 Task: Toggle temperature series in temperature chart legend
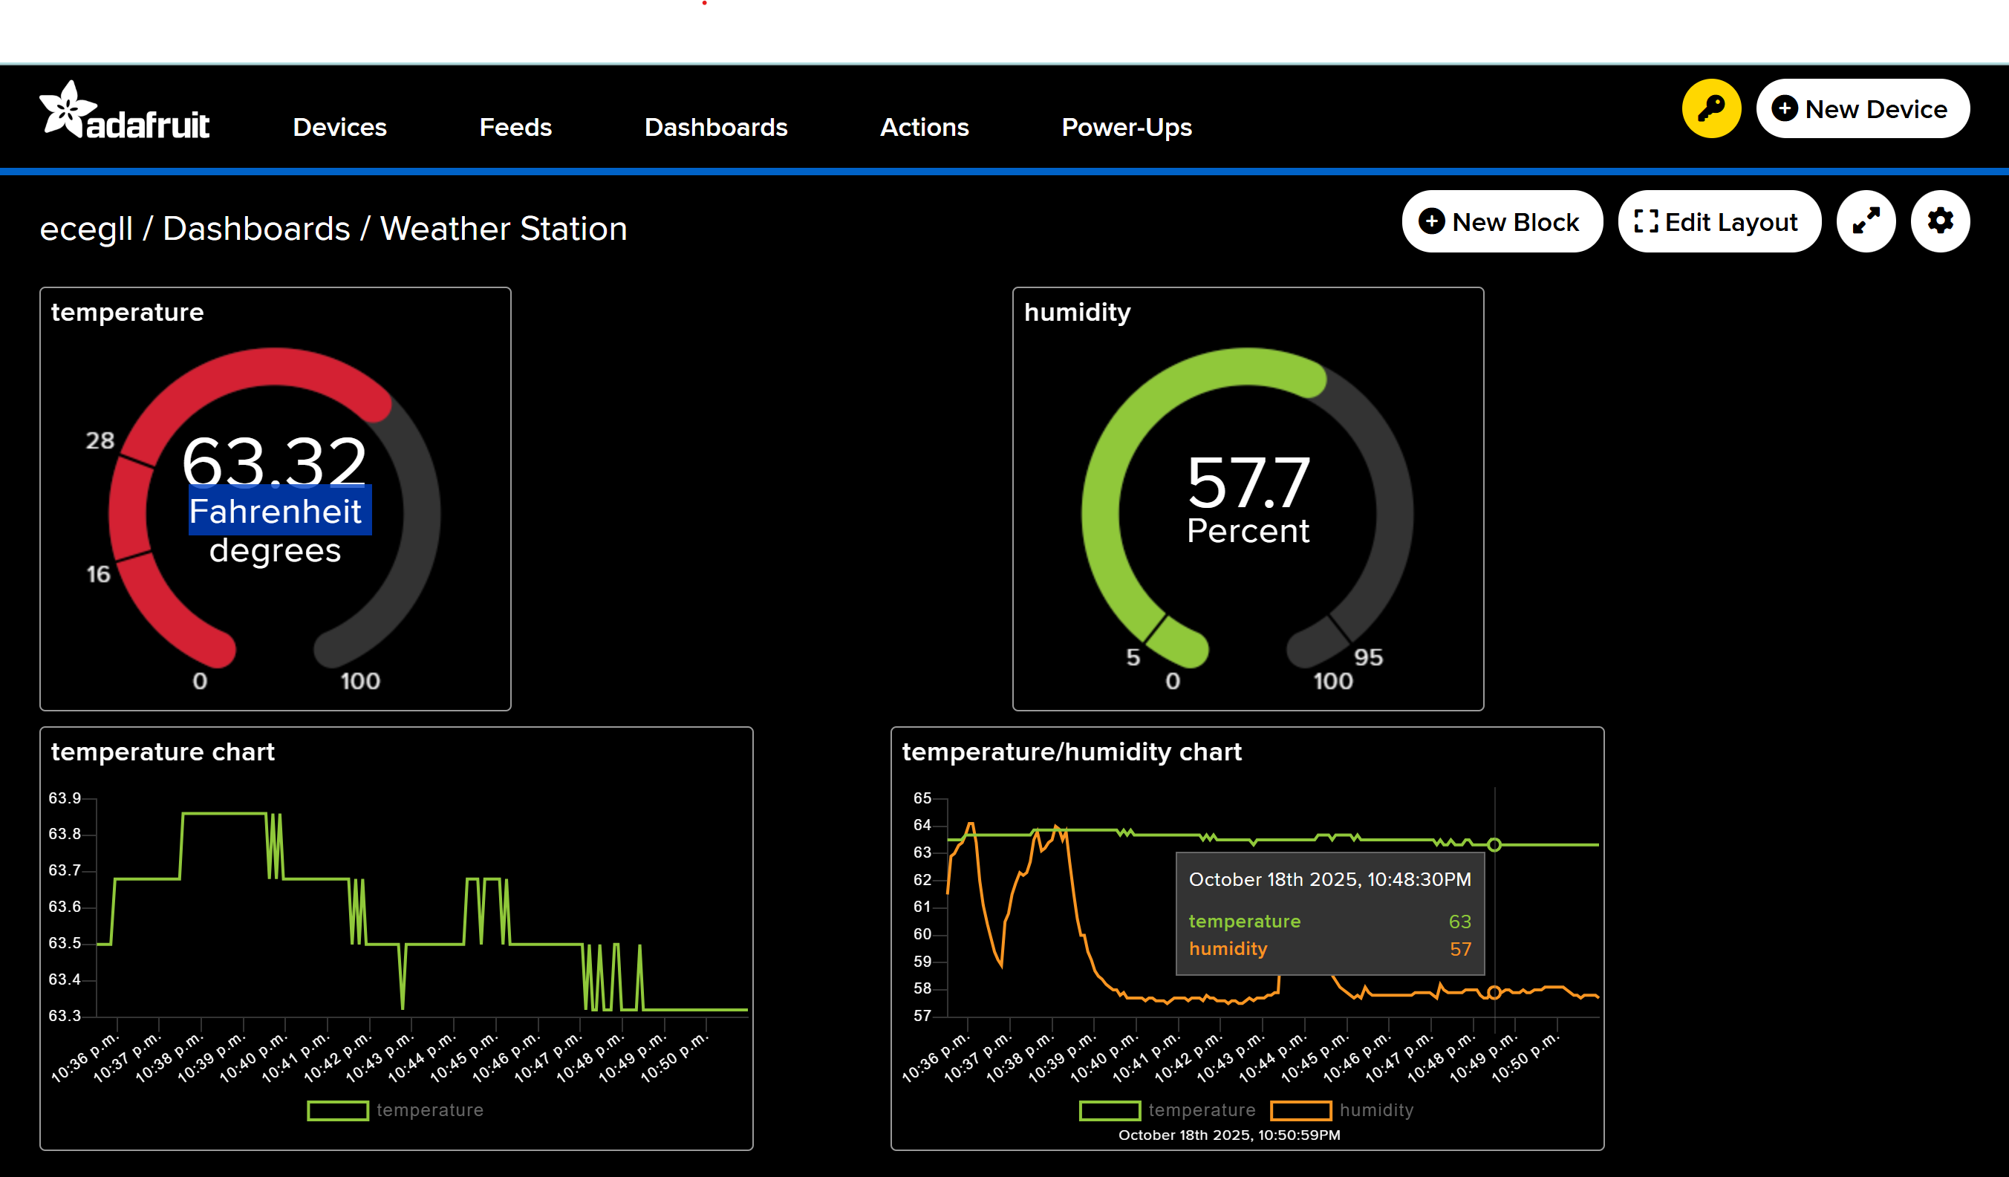(x=338, y=1110)
